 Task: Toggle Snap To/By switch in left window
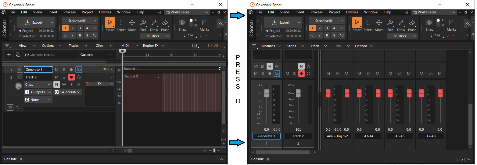click(x=191, y=22)
